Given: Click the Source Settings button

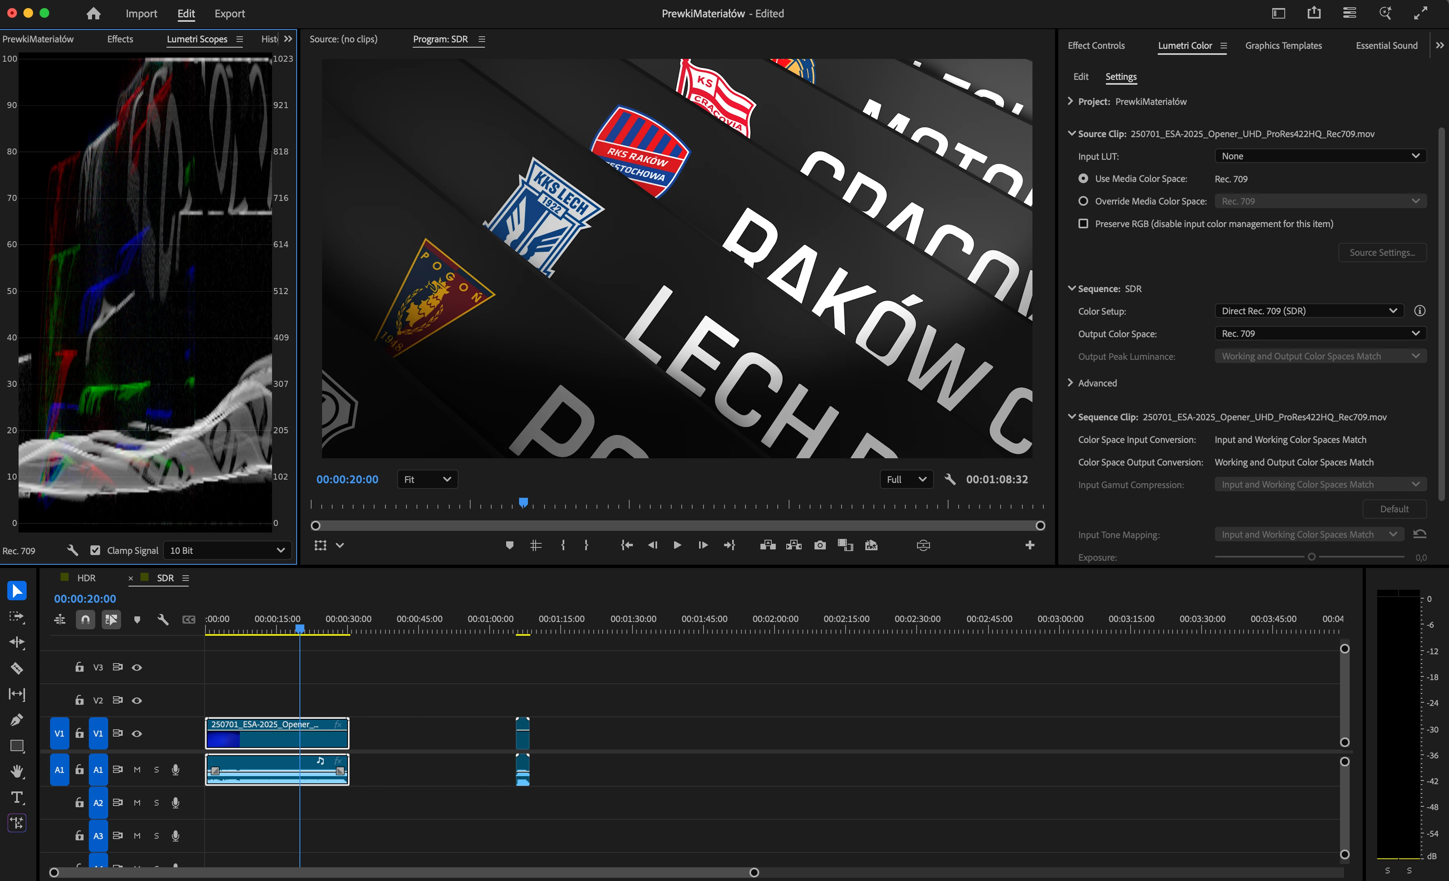Looking at the screenshot, I should coord(1382,253).
